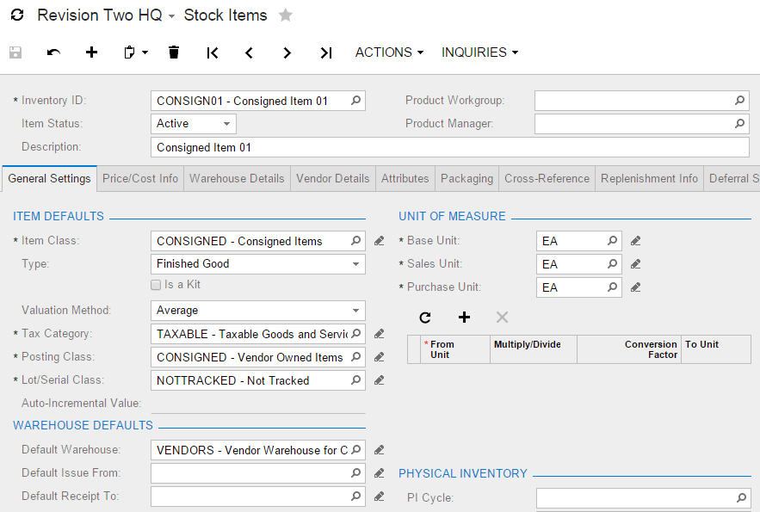Click the delete row X in conversion grid
Screen dimensions: 760x512
coord(502,318)
